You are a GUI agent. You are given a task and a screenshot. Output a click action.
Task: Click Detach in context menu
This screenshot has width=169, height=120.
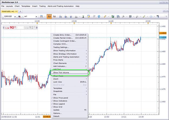[69, 116]
